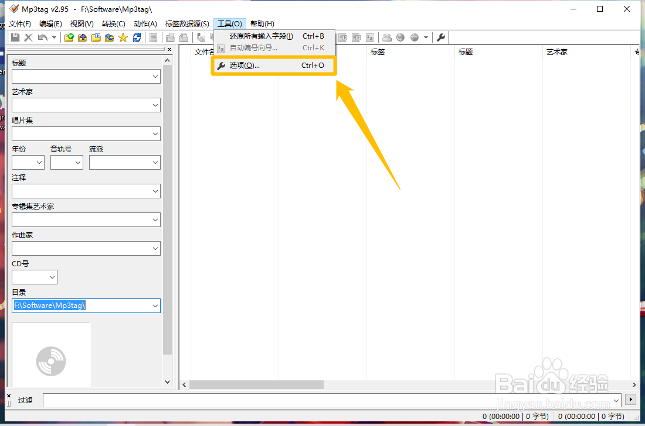Click the tag panel scroll up arrow
645x426 pixels.
point(168,60)
